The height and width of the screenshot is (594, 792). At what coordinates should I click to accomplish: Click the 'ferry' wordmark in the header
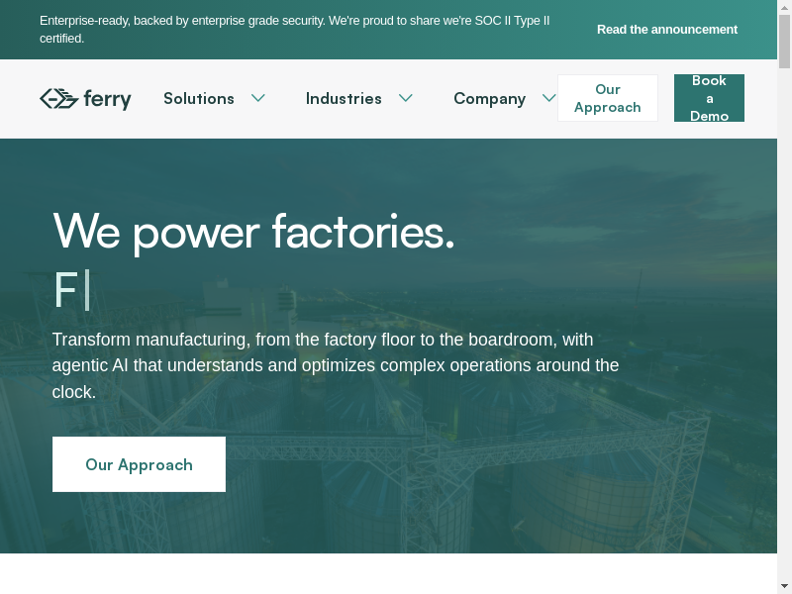pyautogui.click(x=107, y=99)
